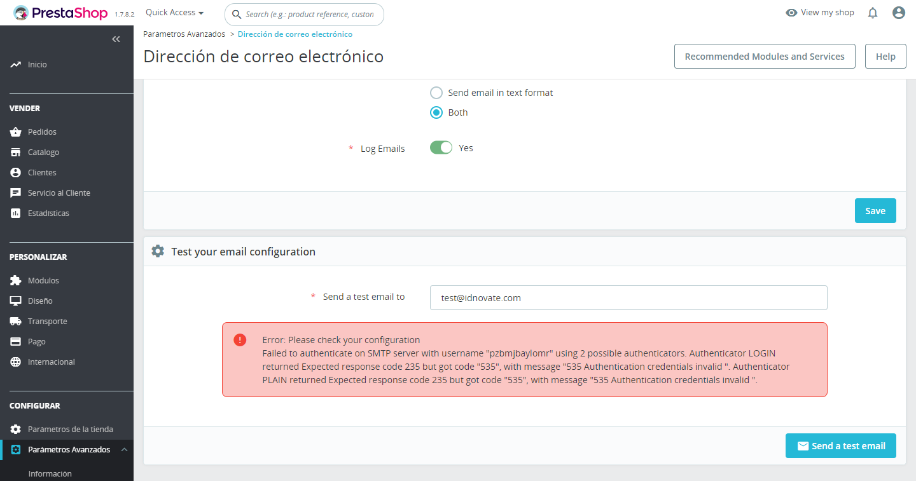The height and width of the screenshot is (481, 916).
Task: Click the Catalogo store icon
Action: (x=16, y=152)
